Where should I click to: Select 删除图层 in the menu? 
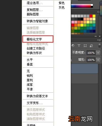(33, 14)
